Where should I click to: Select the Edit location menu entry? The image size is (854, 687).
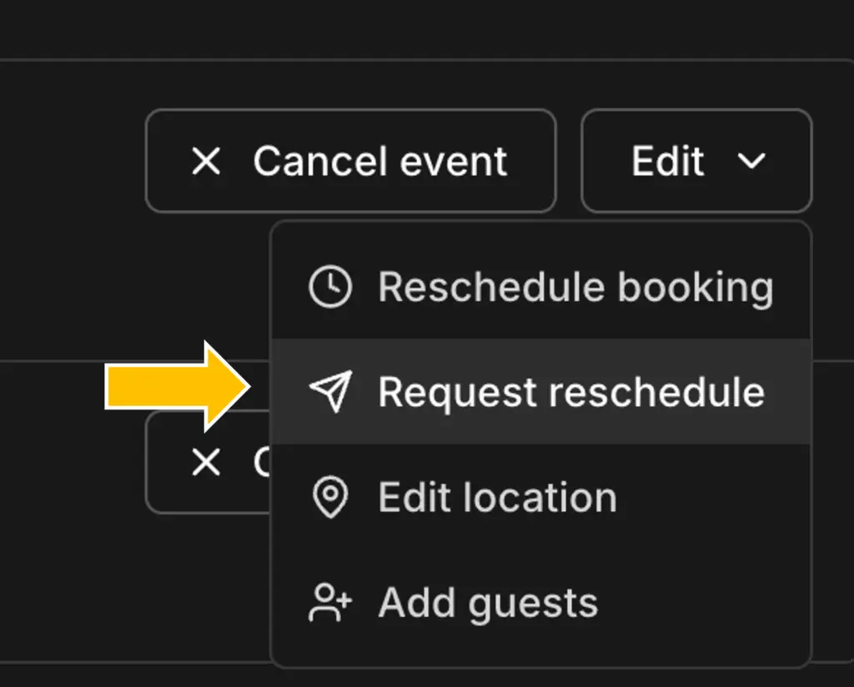497,498
